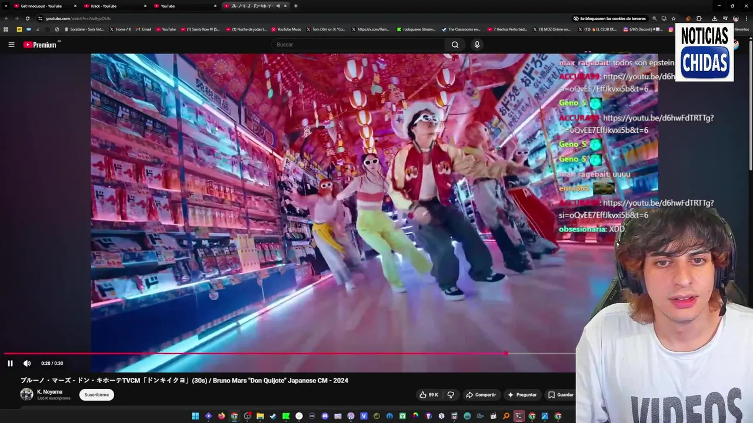Screen dimensions: 753x423
Task: Go to YouTube Premium home logo
Action: pyautogui.click(x=40, y=45)
